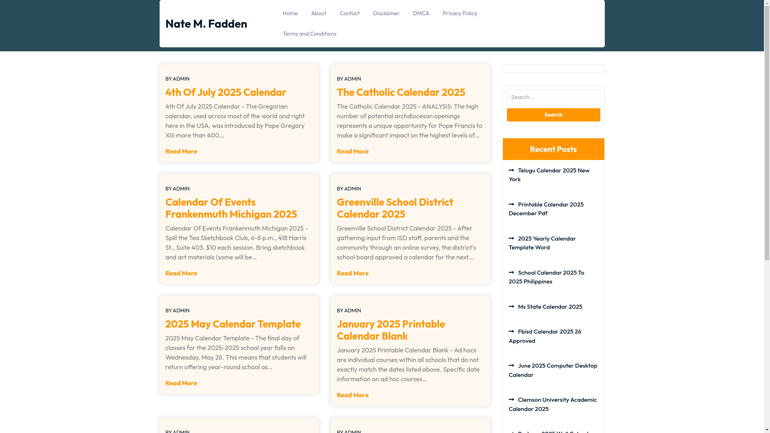Open Clemson University Academic Calendar 2025 link
This screenshot has height=433, width=770.
[553, 404]
